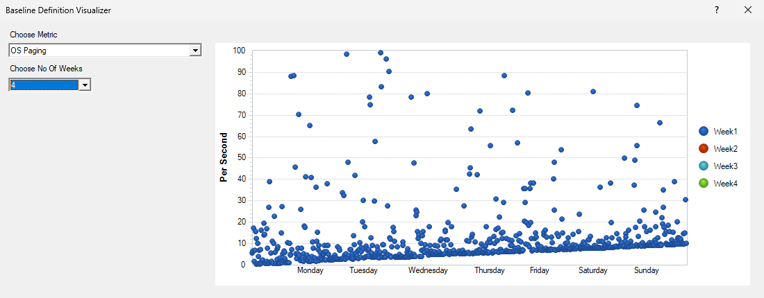Click the Thursday axis label
This screenshot has height=298, width=764.
[490, 270]
